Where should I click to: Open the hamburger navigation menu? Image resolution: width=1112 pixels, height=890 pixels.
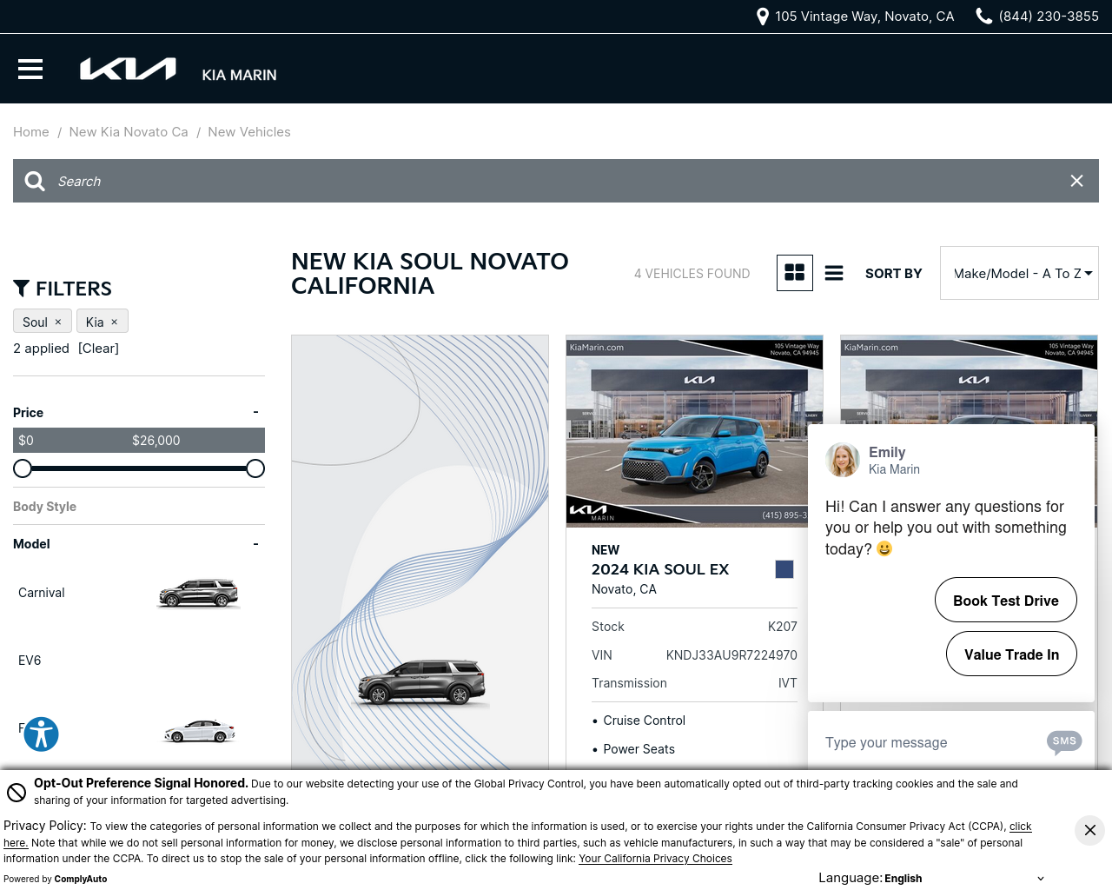click(30, 69)
